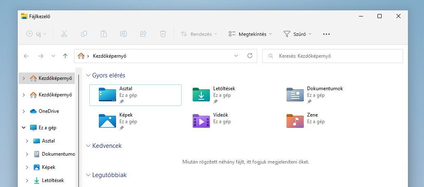
Task: Expand the Dokumentumok sidebar node
Action: pyautogui.click(x=27, y=154)
